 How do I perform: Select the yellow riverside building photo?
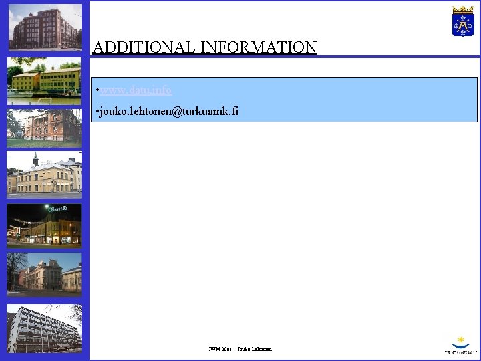pyautogui.click(x=44, y=81)
